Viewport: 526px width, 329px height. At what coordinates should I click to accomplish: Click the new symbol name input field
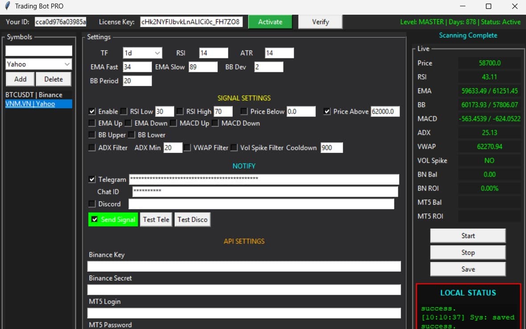pos(39,51)
